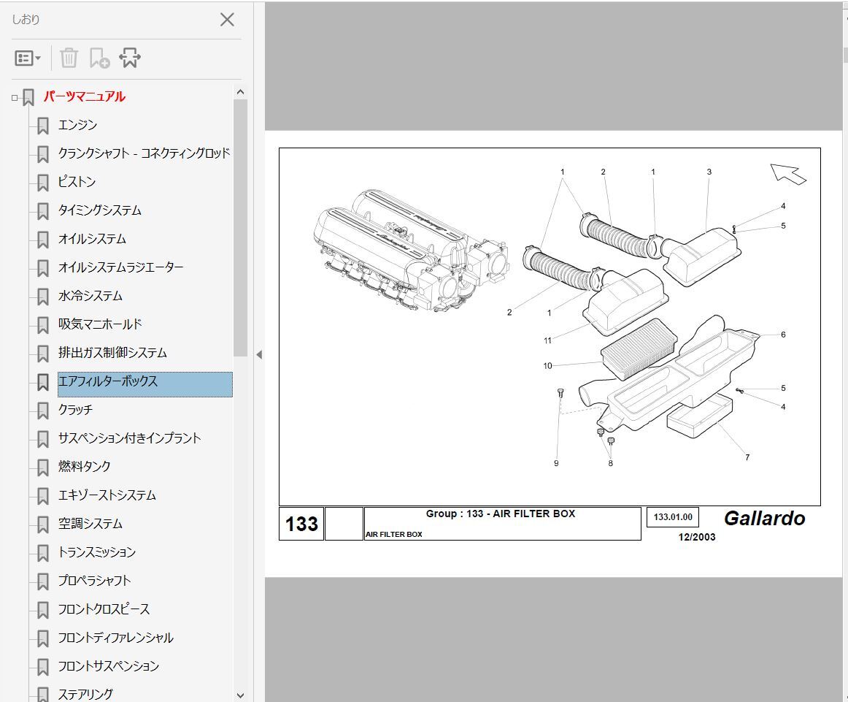This screenshot has width=848, height=702.
Task: Click the bookmark icon beside サスペンション付きインプラント
Action: 43,440
